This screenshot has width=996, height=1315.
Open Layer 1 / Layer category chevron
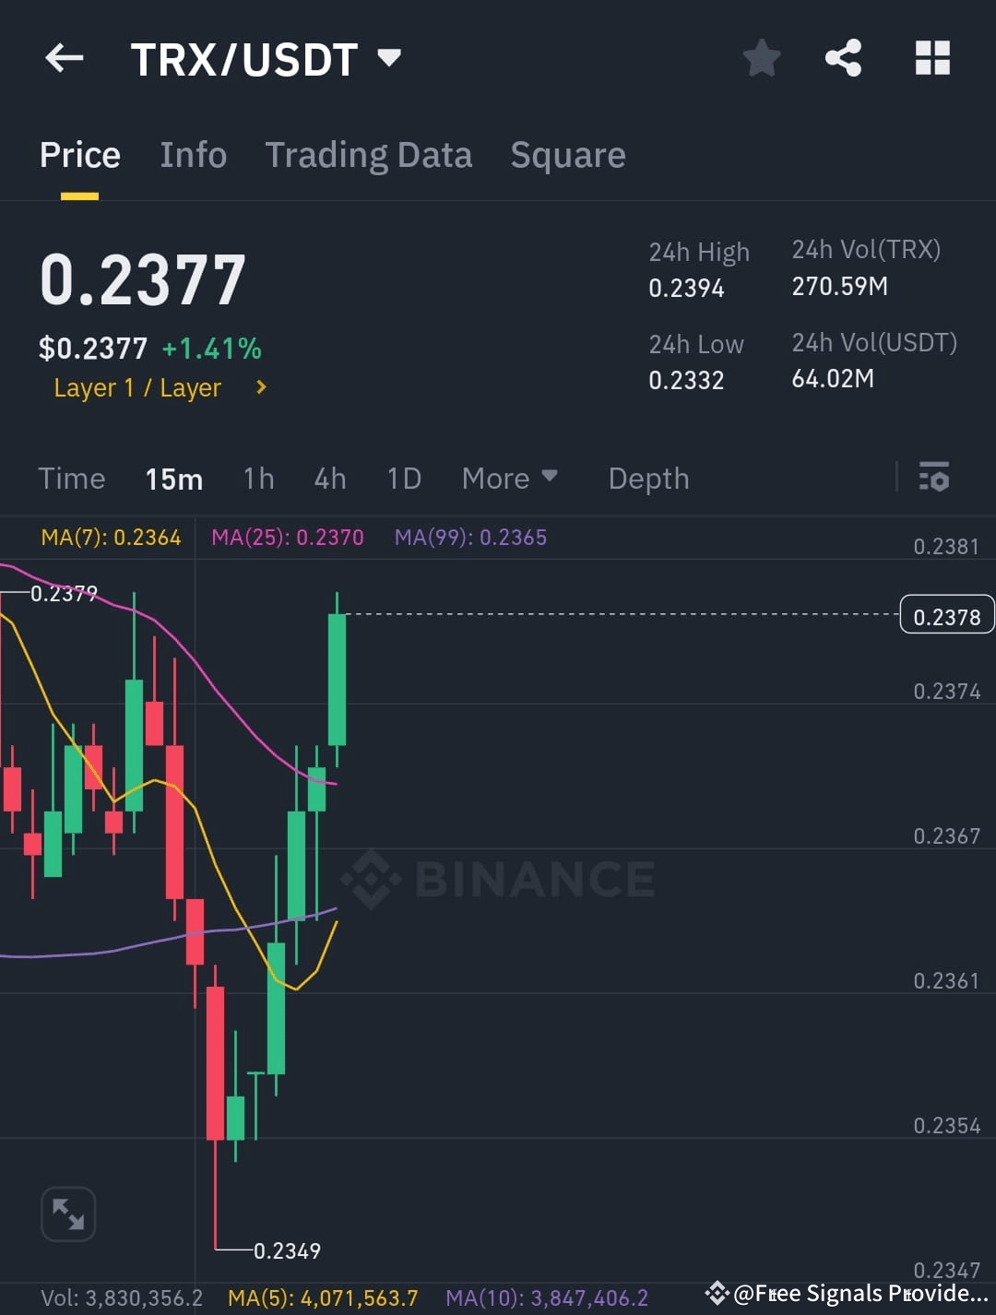pyautogui.click(x=261, y=387)
